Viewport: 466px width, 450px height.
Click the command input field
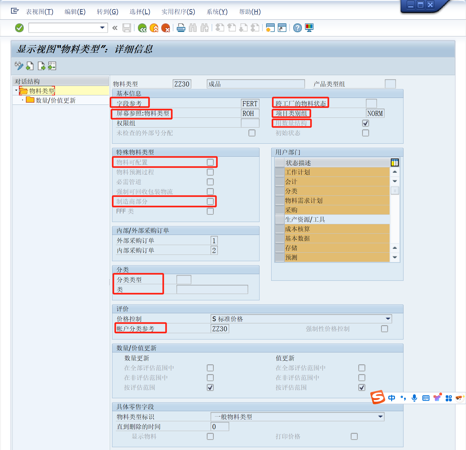[x=64, y=28]
